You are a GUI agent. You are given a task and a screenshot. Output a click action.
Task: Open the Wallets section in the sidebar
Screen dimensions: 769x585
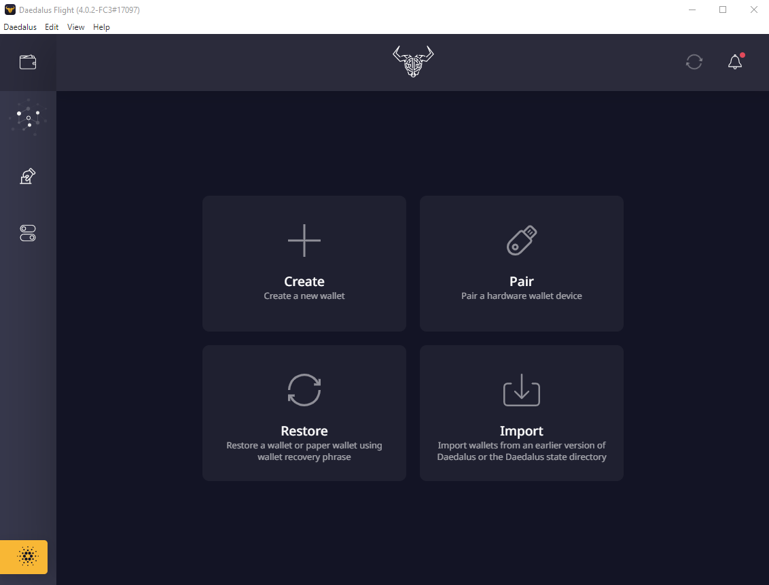[x=28, y=63]
